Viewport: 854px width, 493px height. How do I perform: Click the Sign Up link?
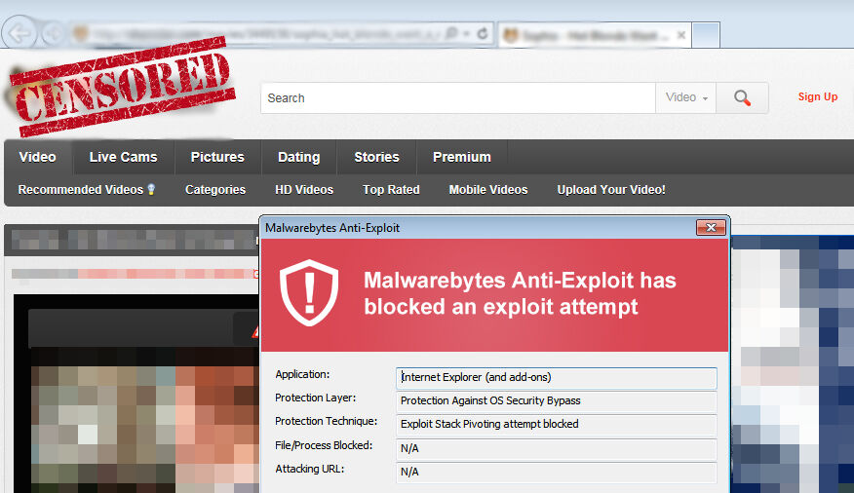click(818, 96)
